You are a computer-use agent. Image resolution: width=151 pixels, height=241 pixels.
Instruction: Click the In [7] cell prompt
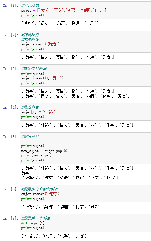click(10, 218)
